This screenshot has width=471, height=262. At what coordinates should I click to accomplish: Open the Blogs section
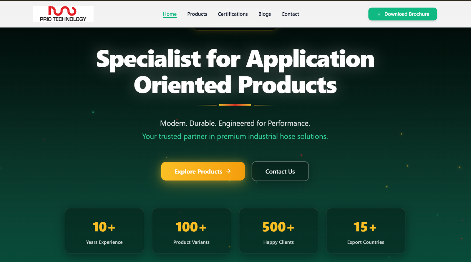pyautogui.click(x=264, y=14)
